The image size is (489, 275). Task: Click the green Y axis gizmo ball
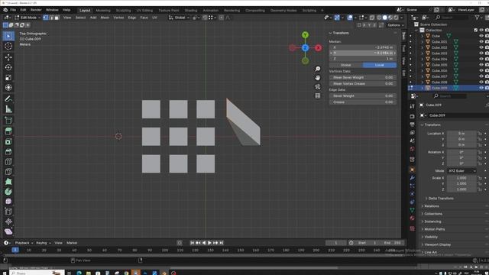306,34
